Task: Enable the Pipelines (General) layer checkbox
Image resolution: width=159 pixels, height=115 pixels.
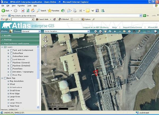Action: click(x=11, y=62)
